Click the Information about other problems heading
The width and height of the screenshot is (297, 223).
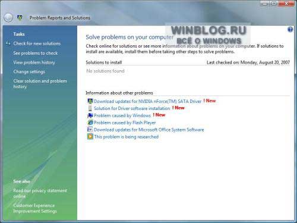pos(119,93)
